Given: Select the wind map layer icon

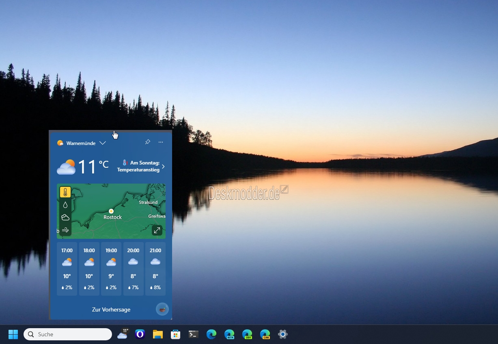Looking at the screenshot, I should tap(65, 230).
